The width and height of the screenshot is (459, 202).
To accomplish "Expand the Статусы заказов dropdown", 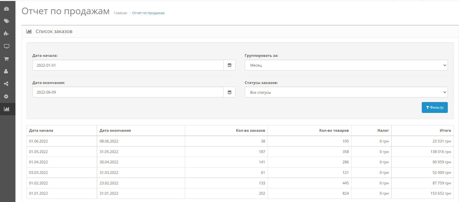I will click(x=346, y=92).
